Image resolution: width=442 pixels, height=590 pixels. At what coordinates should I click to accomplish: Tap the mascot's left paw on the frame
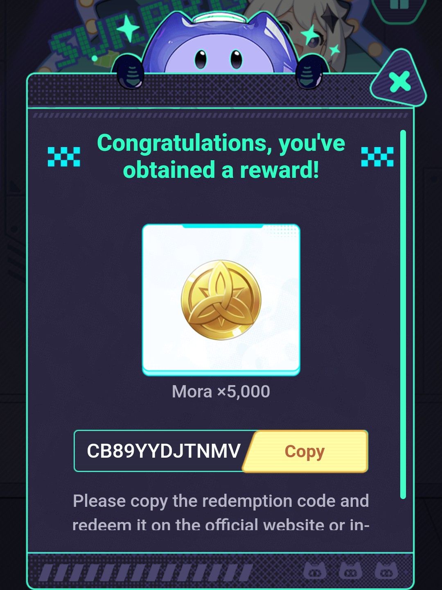(x=129, y=73)
